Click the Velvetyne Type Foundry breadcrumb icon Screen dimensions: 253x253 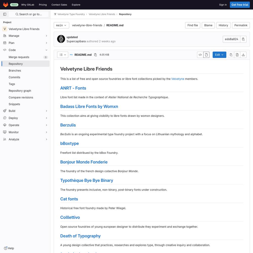click(x=55, y=14)
